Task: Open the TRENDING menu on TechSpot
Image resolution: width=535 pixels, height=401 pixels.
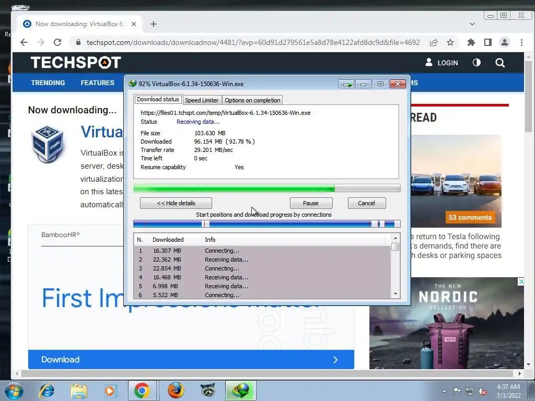Action: tap(48, 82)
